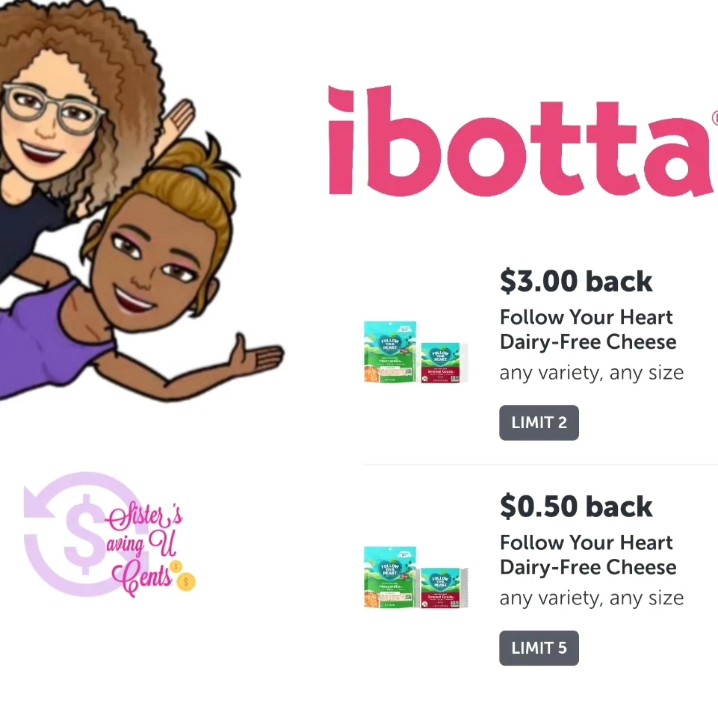
Task: Click the green Mozzarella bag in the second offer
Action: pos(390,577)
